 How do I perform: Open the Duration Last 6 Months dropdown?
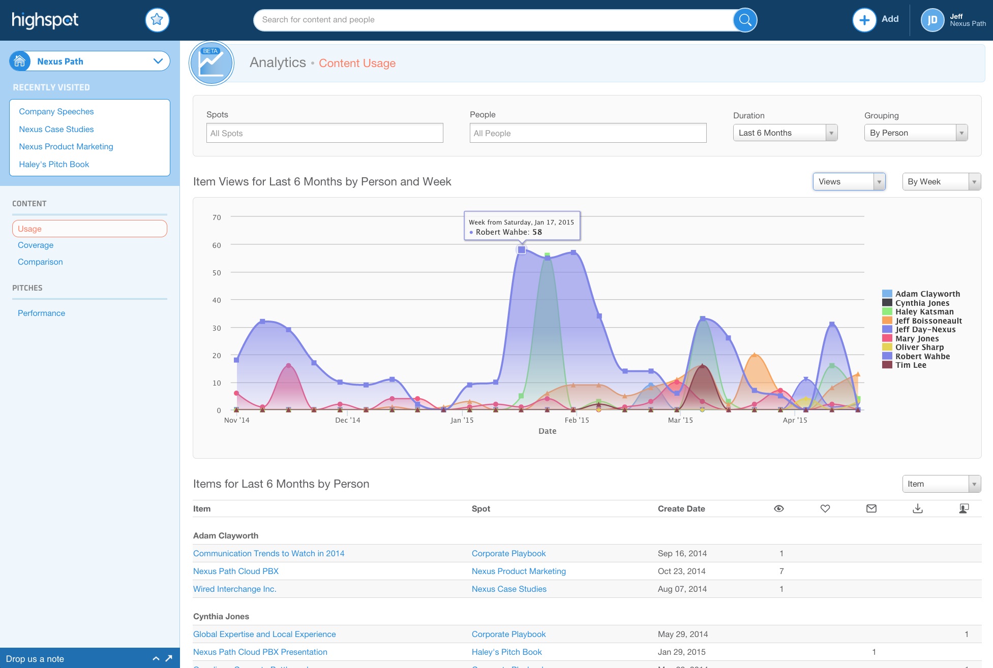click(785, 133)
